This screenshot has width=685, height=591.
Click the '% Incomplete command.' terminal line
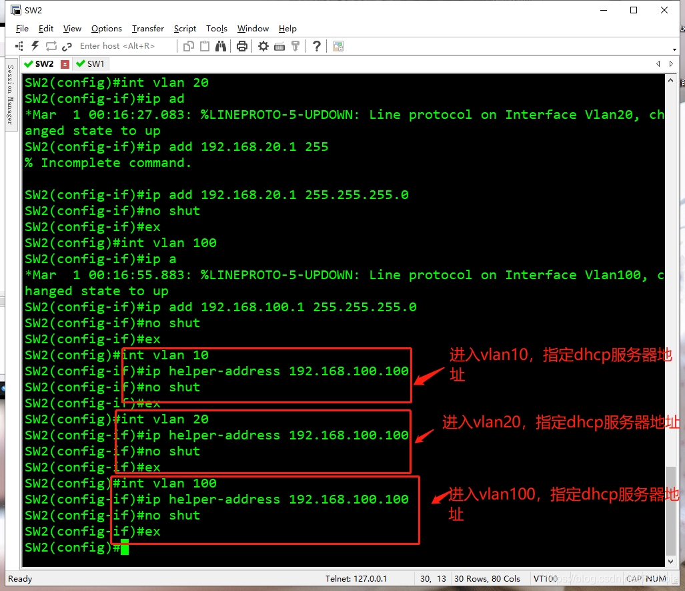click(108, 163)
